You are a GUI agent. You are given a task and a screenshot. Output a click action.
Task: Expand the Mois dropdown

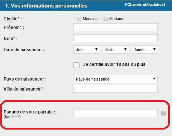point(116,50)
